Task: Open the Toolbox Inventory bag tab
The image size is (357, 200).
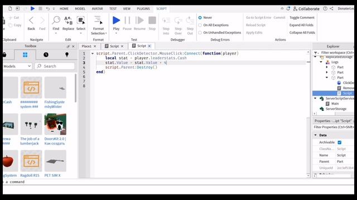Action: 4,54
